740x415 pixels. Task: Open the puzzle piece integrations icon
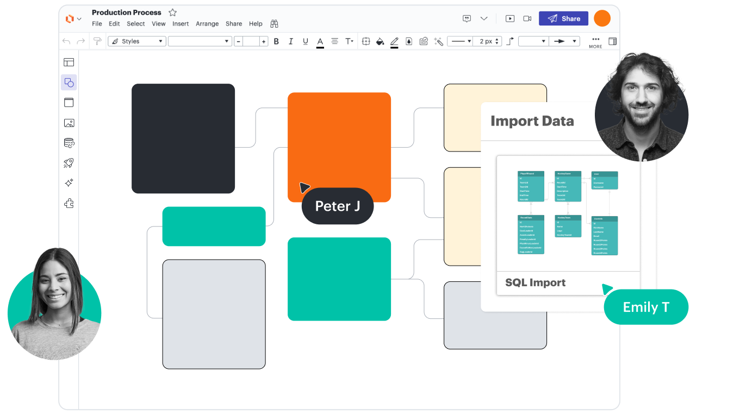point(69,204)
